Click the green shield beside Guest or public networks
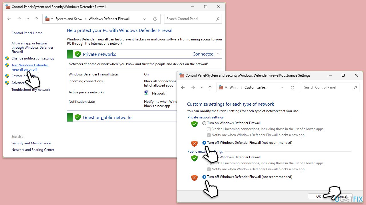The height and width of the screenshot is (205, 366). (x=77, y=117)
